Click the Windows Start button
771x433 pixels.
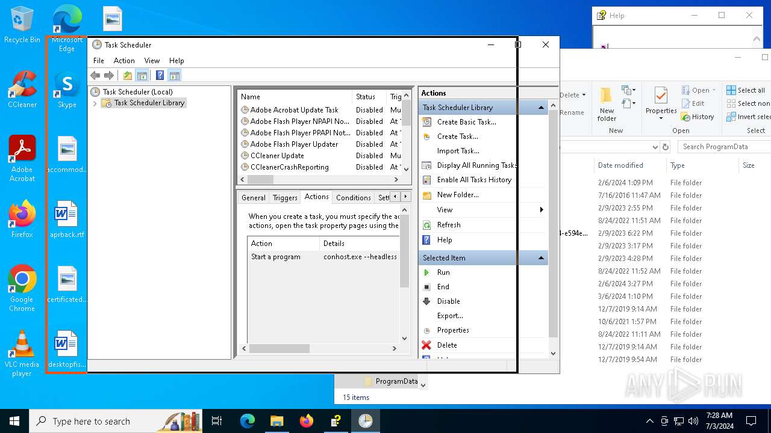[x=14, y=421]
